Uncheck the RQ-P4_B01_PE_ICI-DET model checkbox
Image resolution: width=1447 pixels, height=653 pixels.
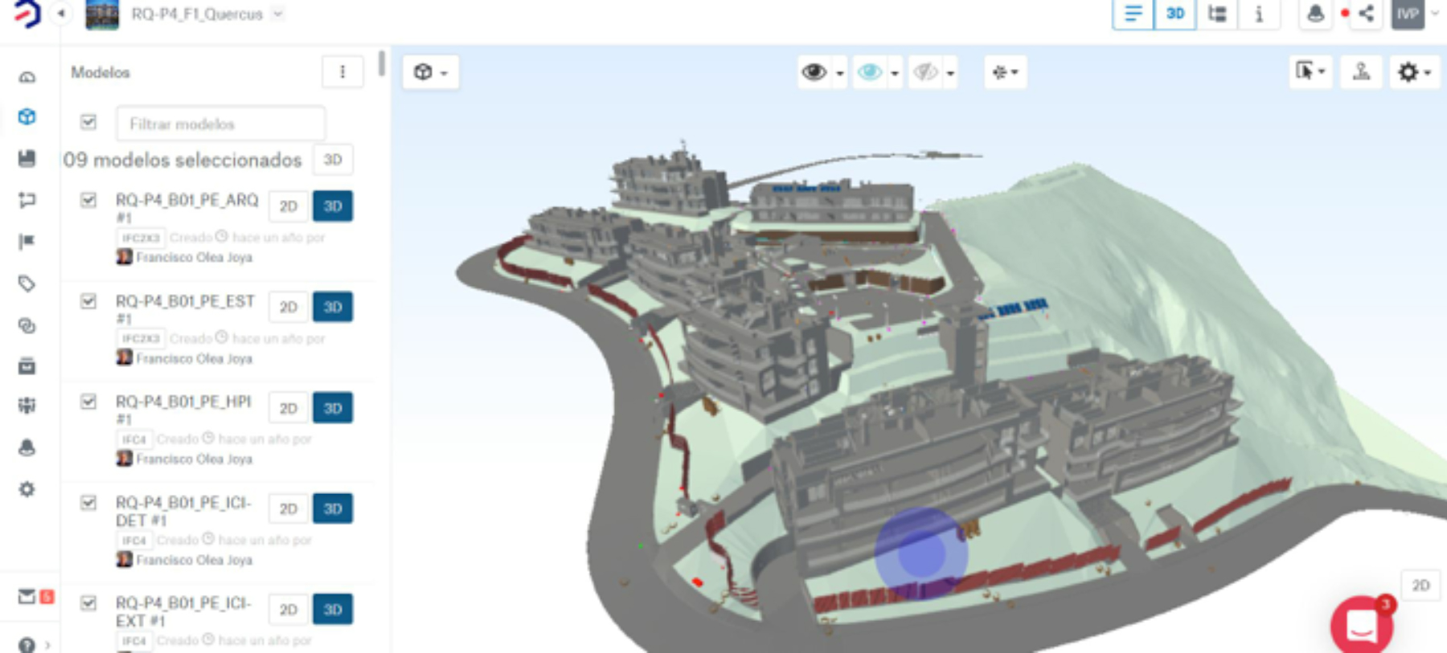point(88,503)
